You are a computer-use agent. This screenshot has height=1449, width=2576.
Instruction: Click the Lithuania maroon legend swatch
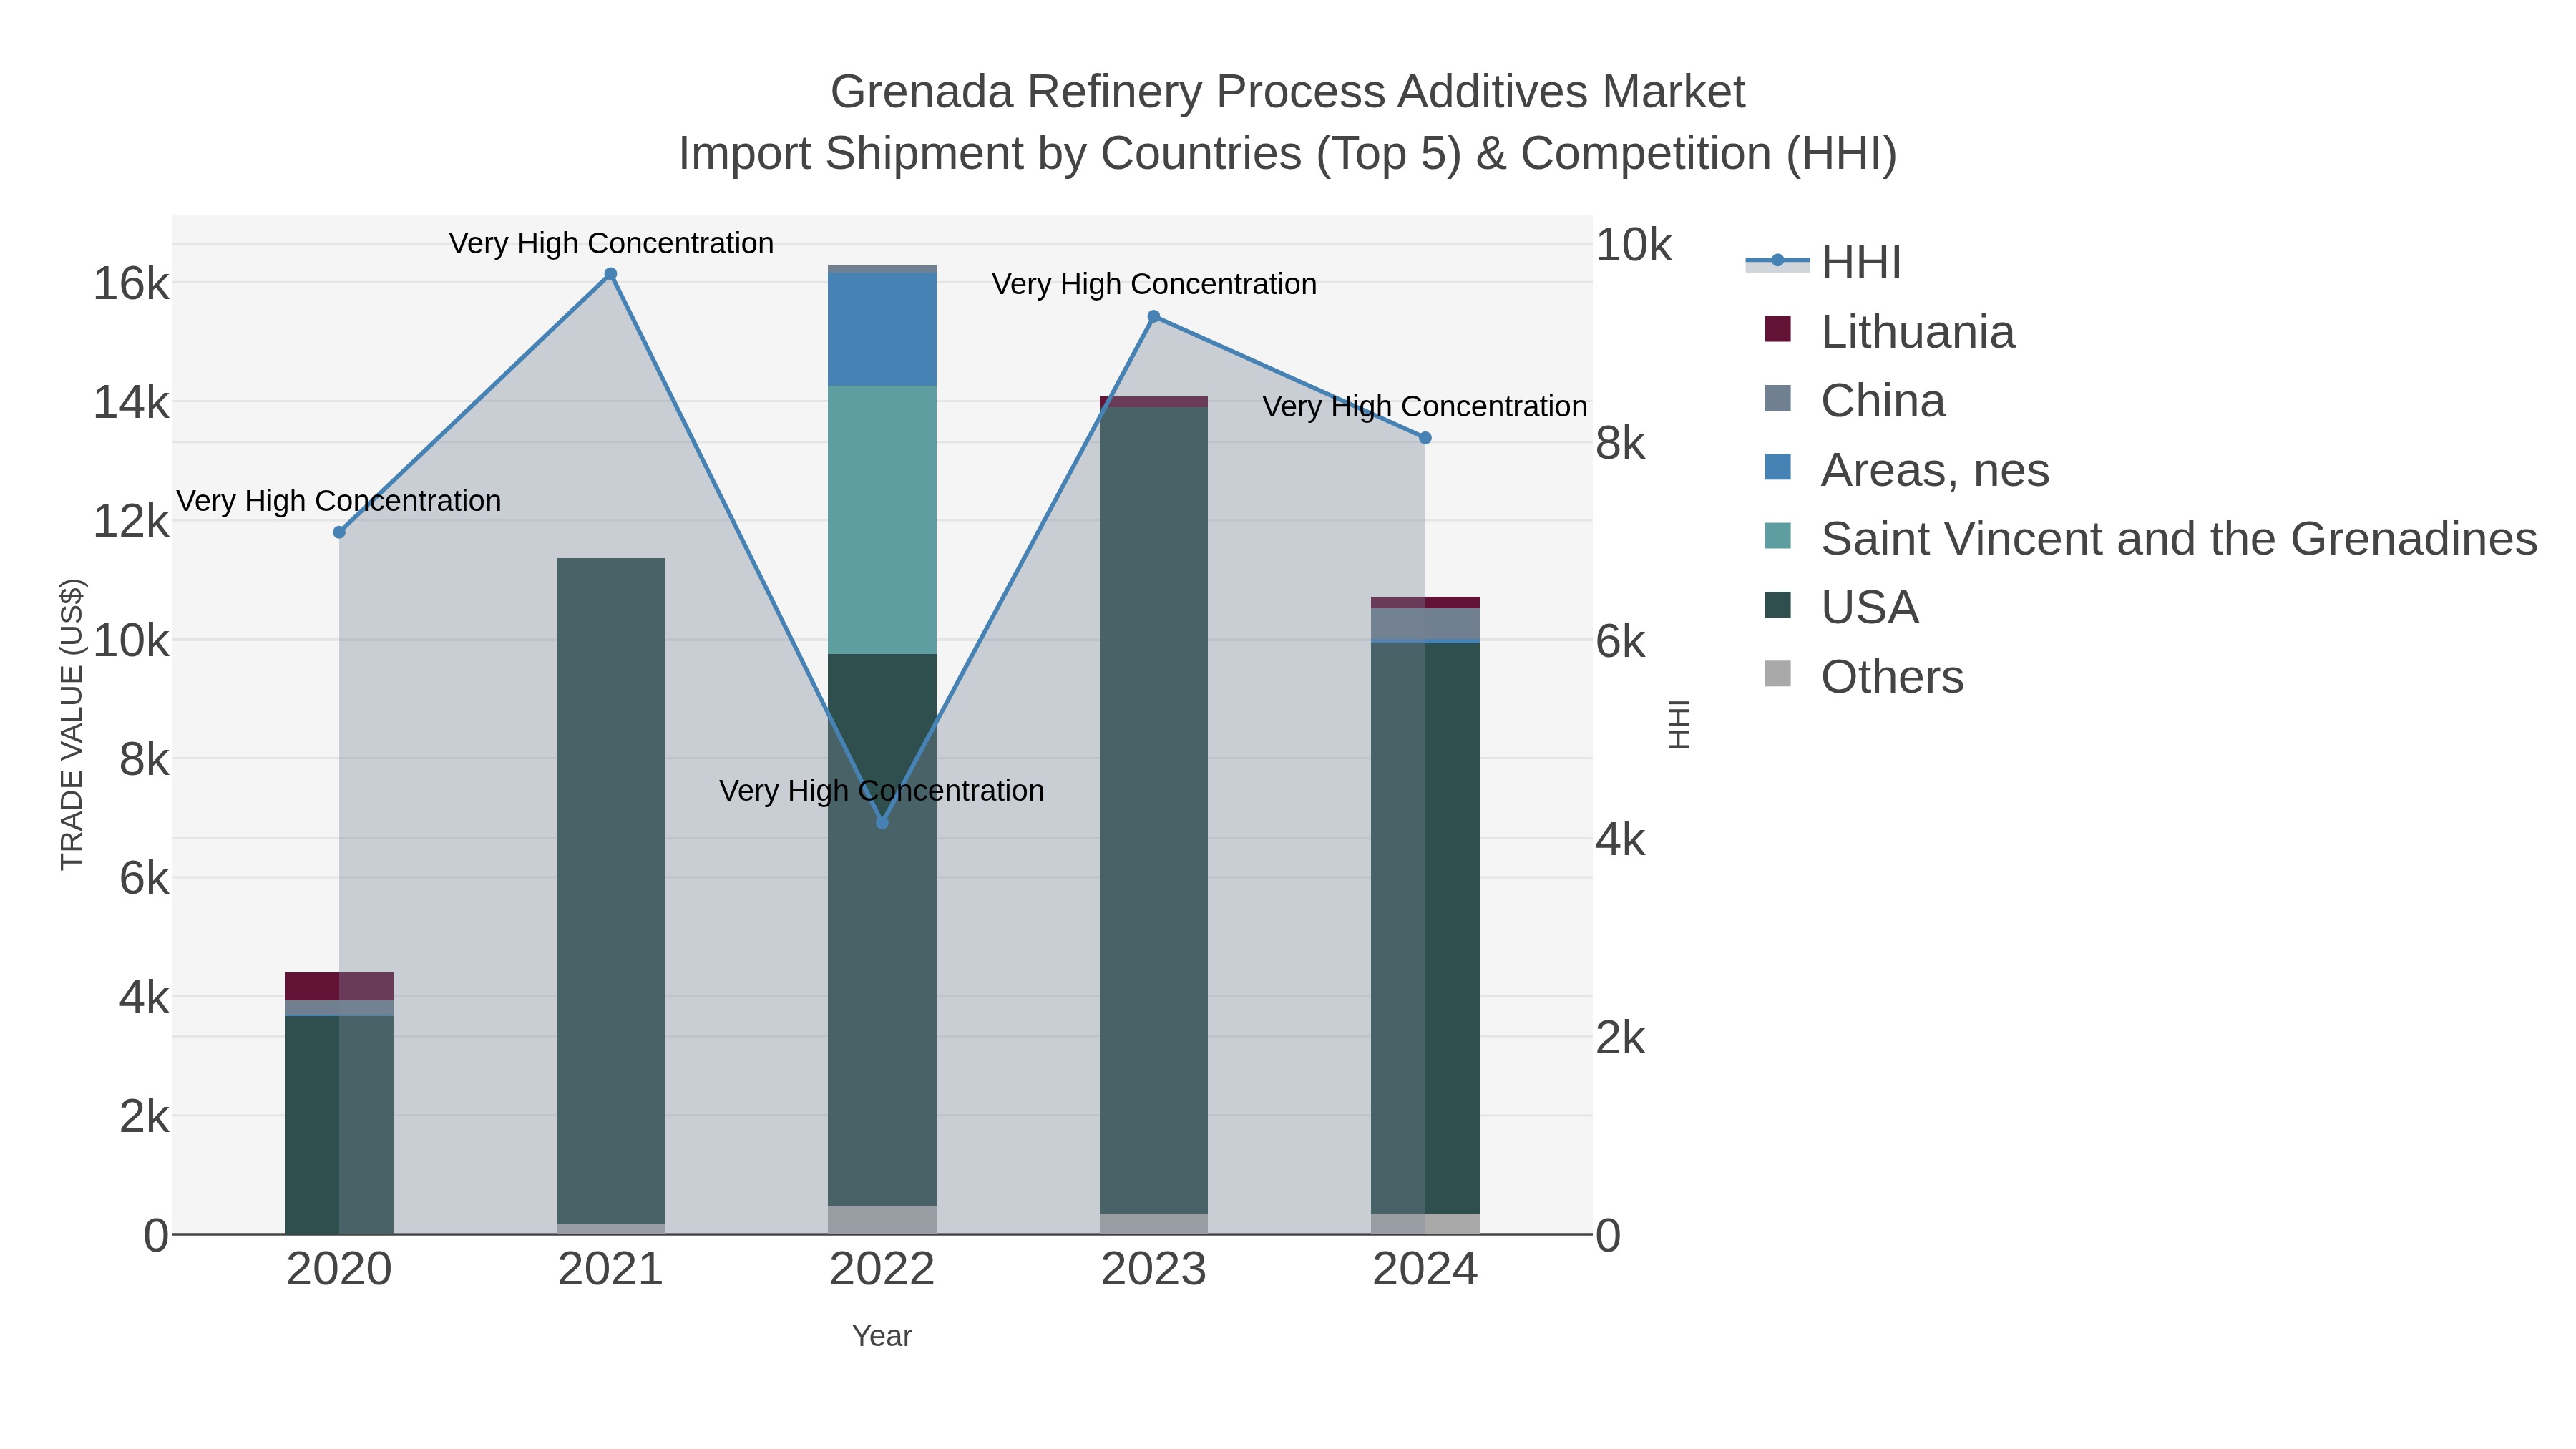[x=1778, y=329]
